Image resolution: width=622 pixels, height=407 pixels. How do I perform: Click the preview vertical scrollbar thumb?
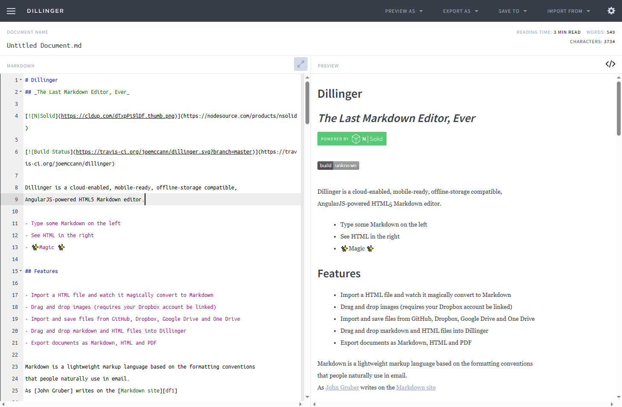click(x=619, y=108)
